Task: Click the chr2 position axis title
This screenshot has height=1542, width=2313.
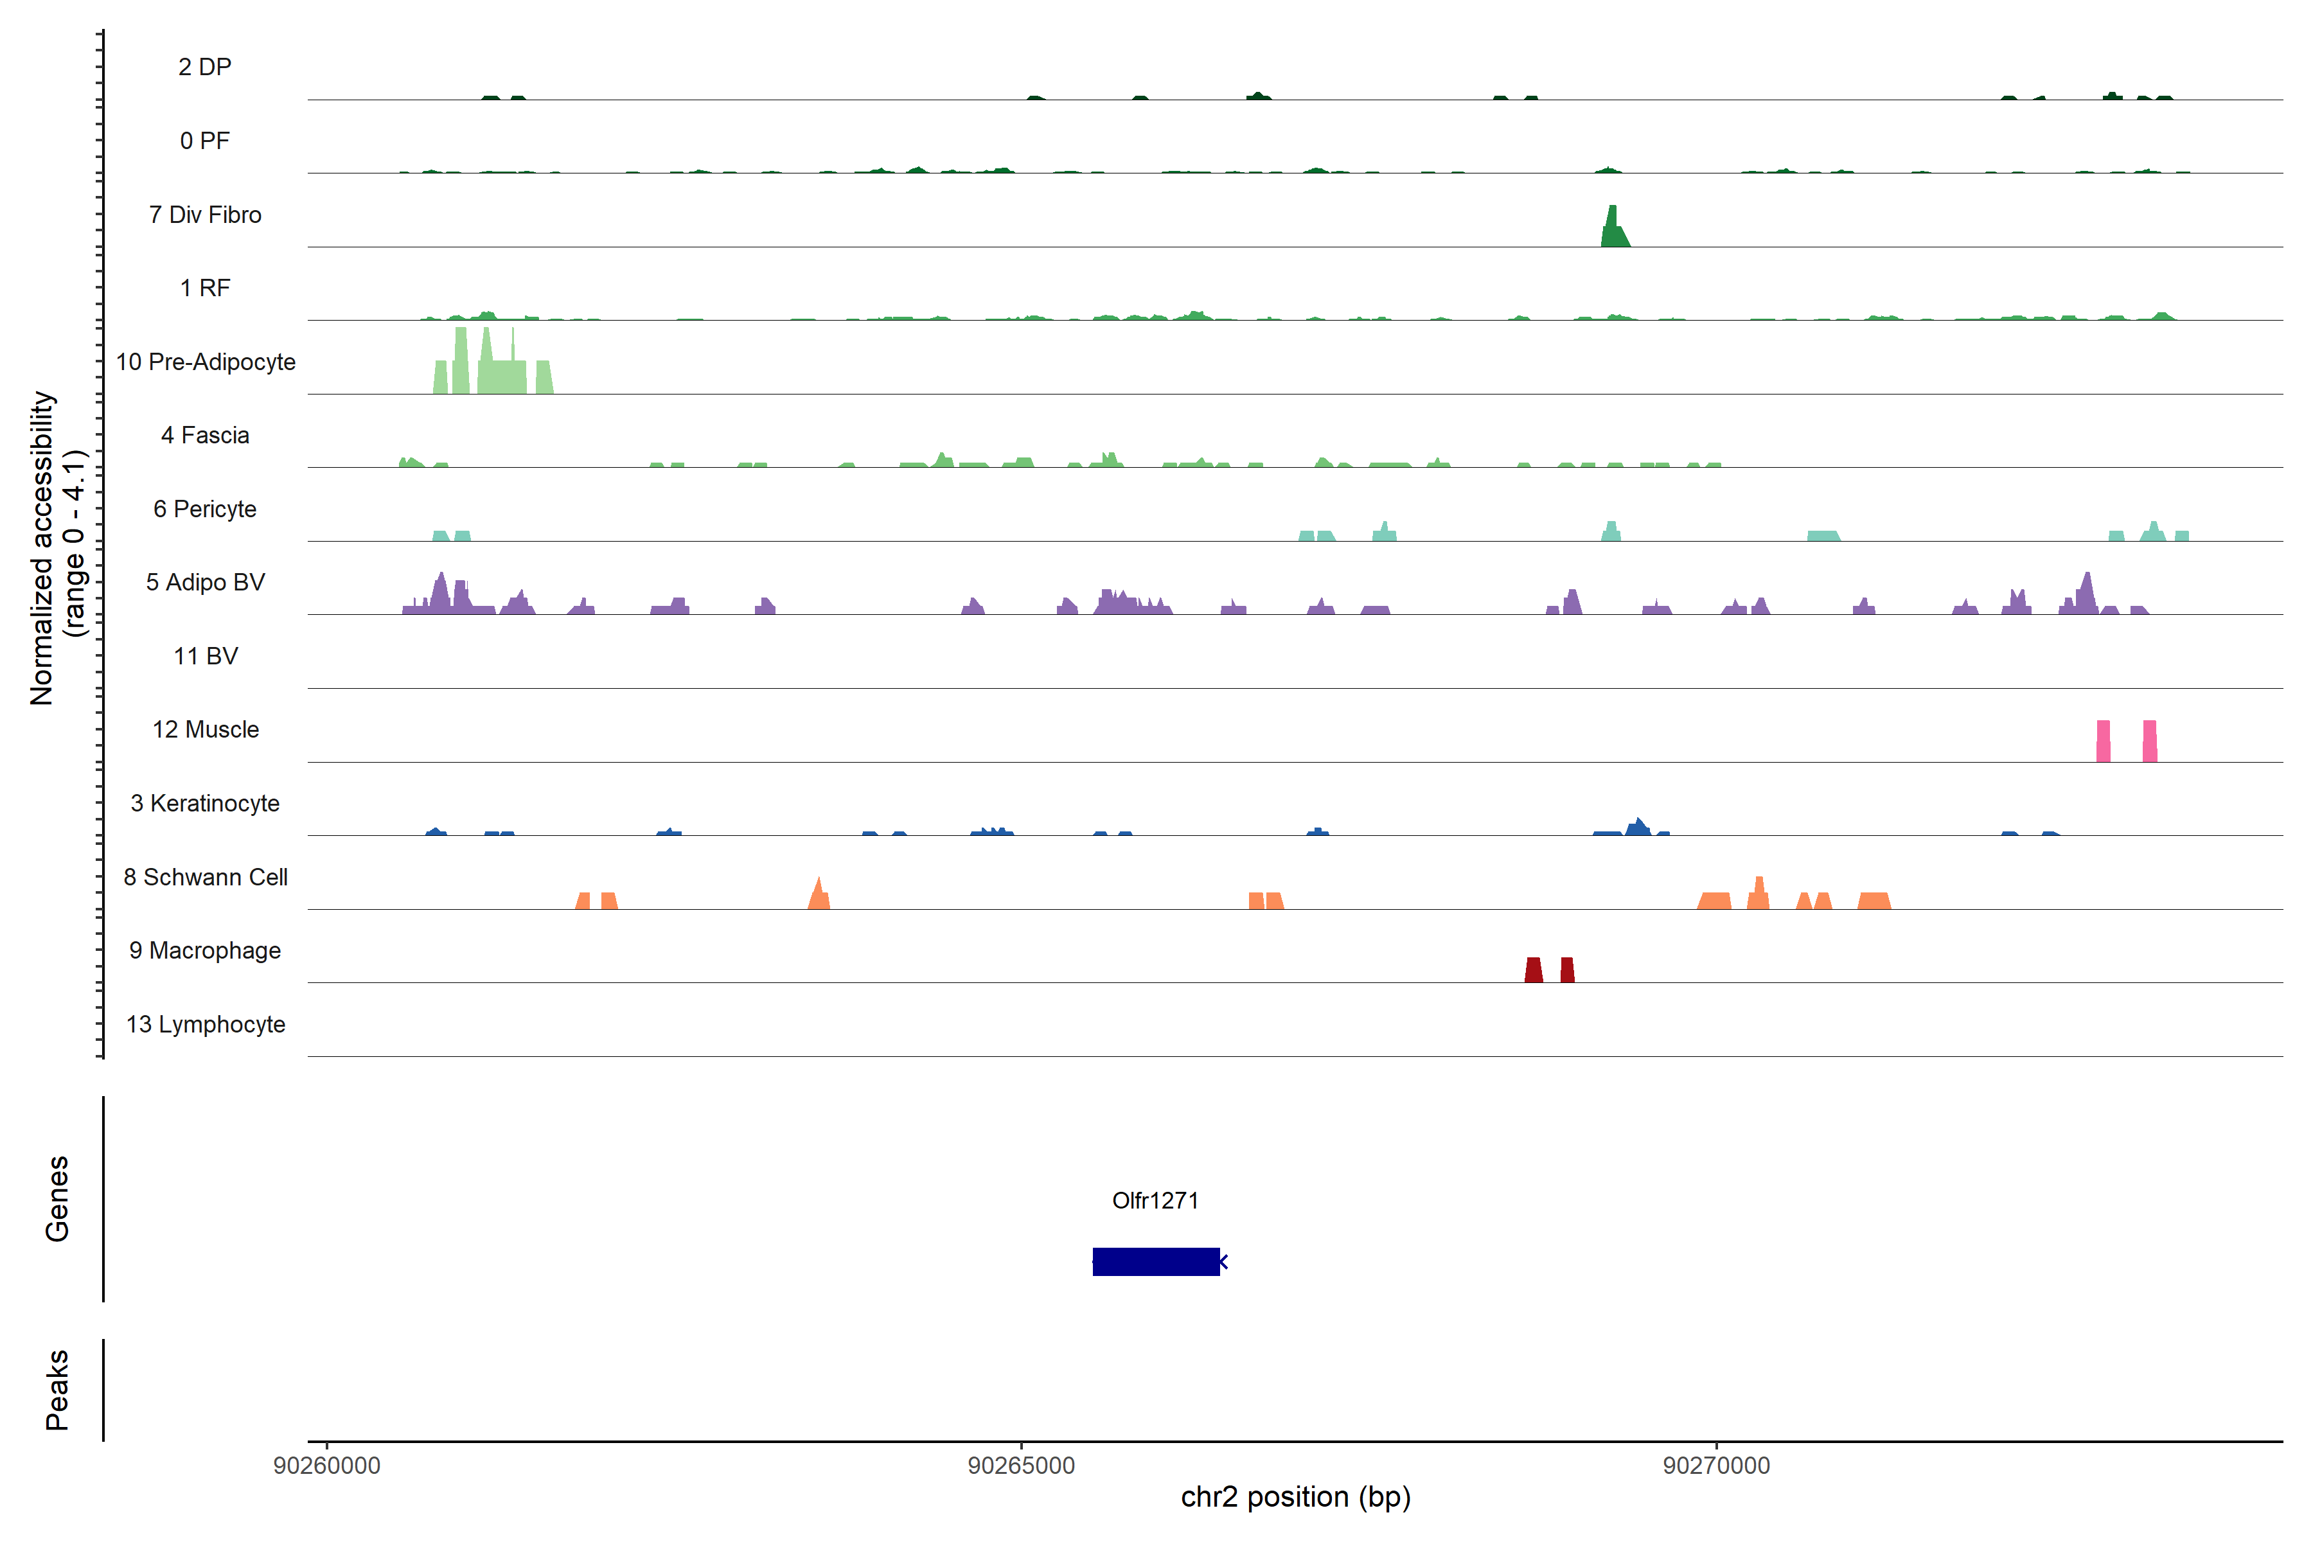Action: pos(1295,1497)
